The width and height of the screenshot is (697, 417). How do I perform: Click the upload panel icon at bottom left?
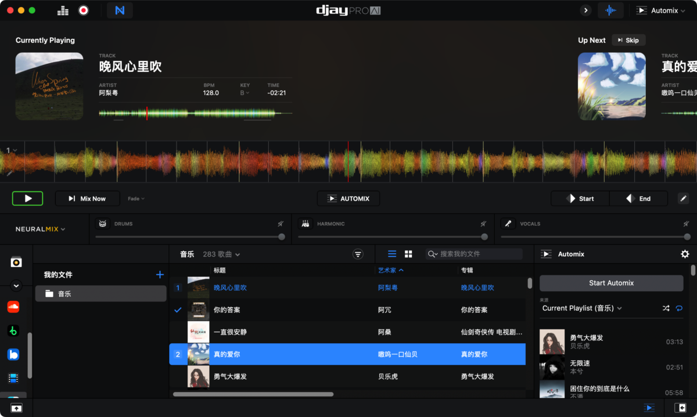pyautogui.click(x=16, y=408)
